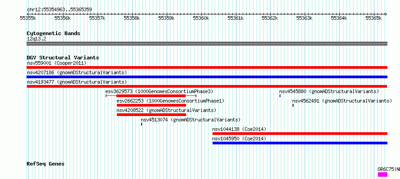Click the 55359k ruler tick label
400x179 pixels.
tap(166, 18)
